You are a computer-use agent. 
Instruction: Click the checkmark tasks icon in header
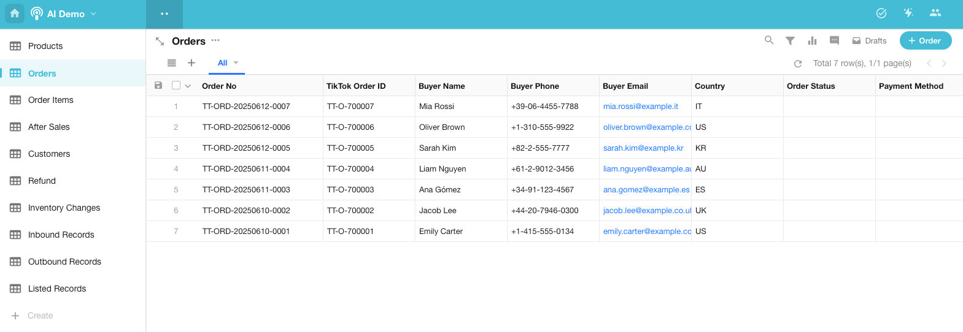tap(881, 13)
